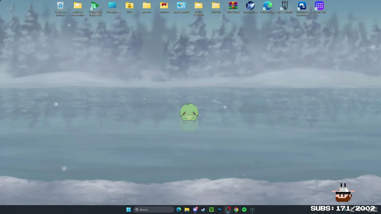381x214 pixels.
Task: Select the USER folder icon
Action: click(x=129, y=7)
